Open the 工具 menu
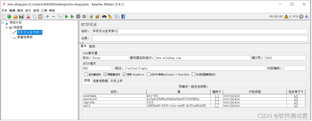The height and width of the screenshot is (121, 312). pos(44,10)
